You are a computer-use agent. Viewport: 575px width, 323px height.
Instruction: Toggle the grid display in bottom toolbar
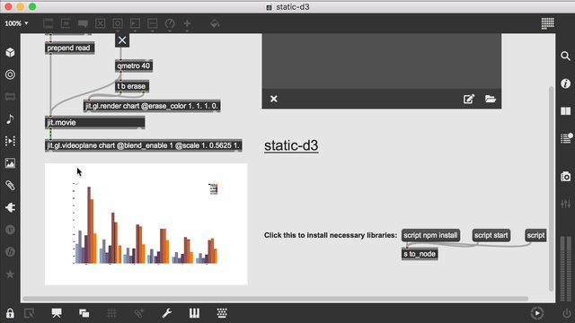pyautogui.click(x=111, y=313)
